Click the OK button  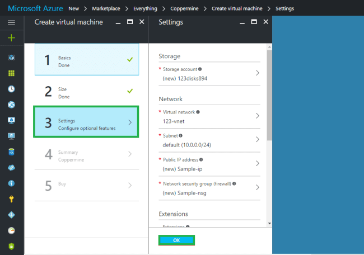pos(176,240)
